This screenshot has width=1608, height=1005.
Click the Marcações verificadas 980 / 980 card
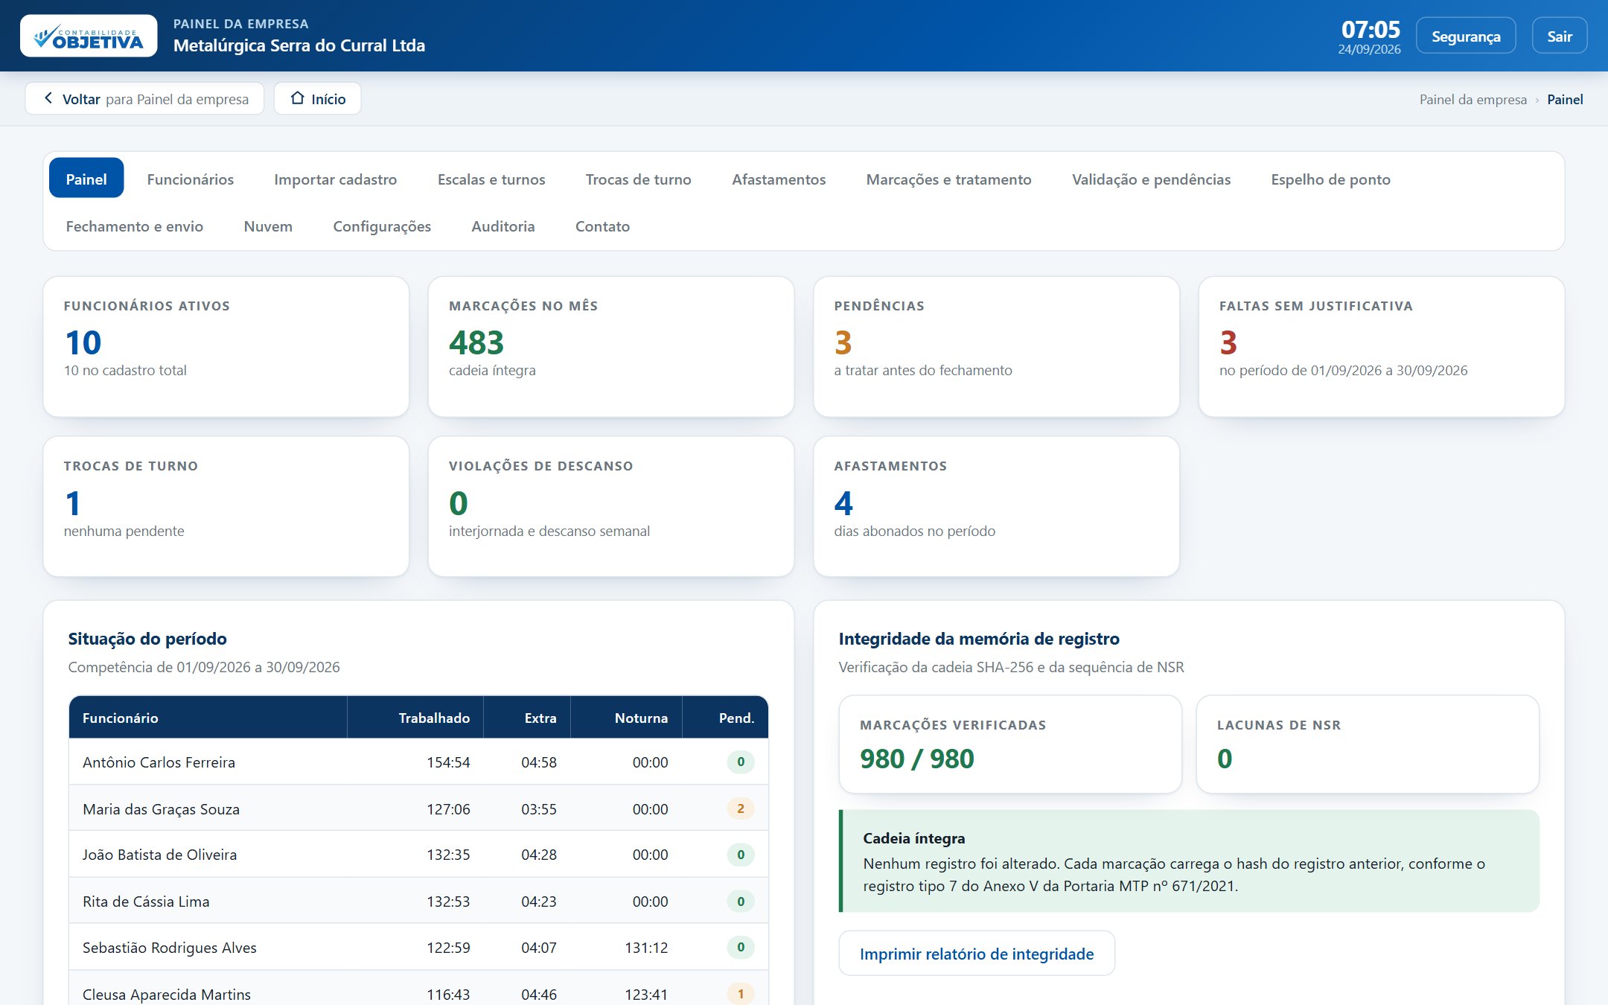pos(1010,744)
